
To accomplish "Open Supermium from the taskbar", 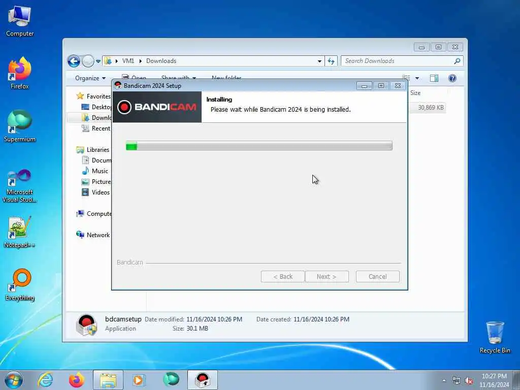I will [x=171, y=380].
